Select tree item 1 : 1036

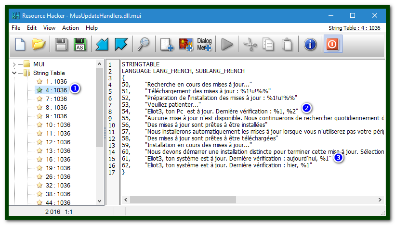tap(56, 81)
